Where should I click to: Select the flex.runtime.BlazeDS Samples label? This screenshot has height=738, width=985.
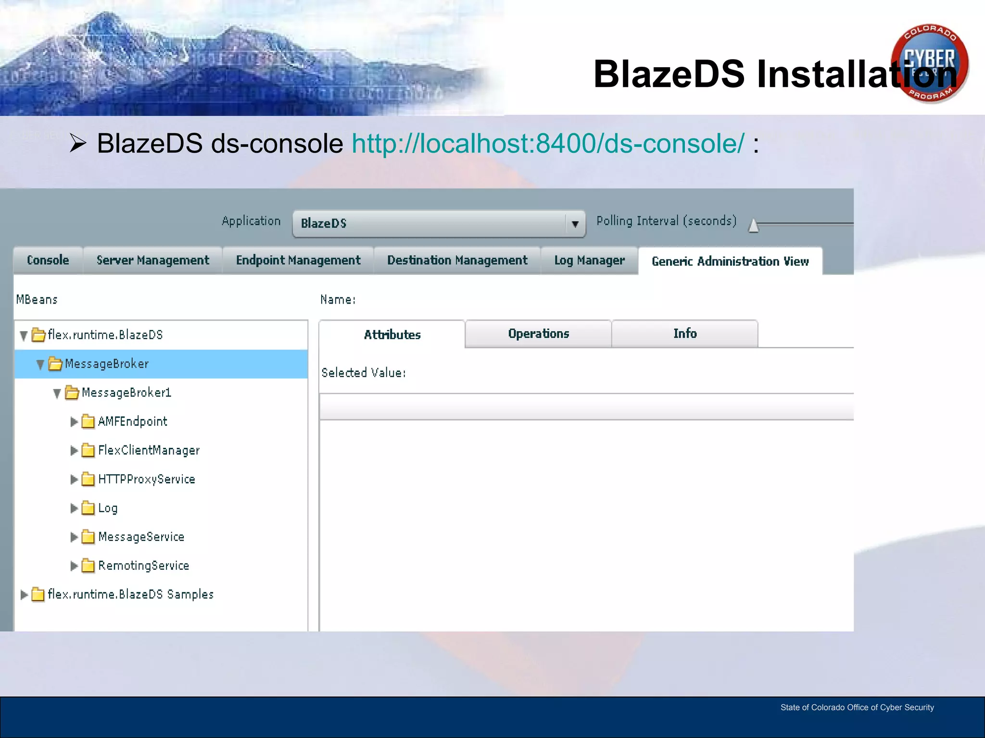[x=130, y=594]
